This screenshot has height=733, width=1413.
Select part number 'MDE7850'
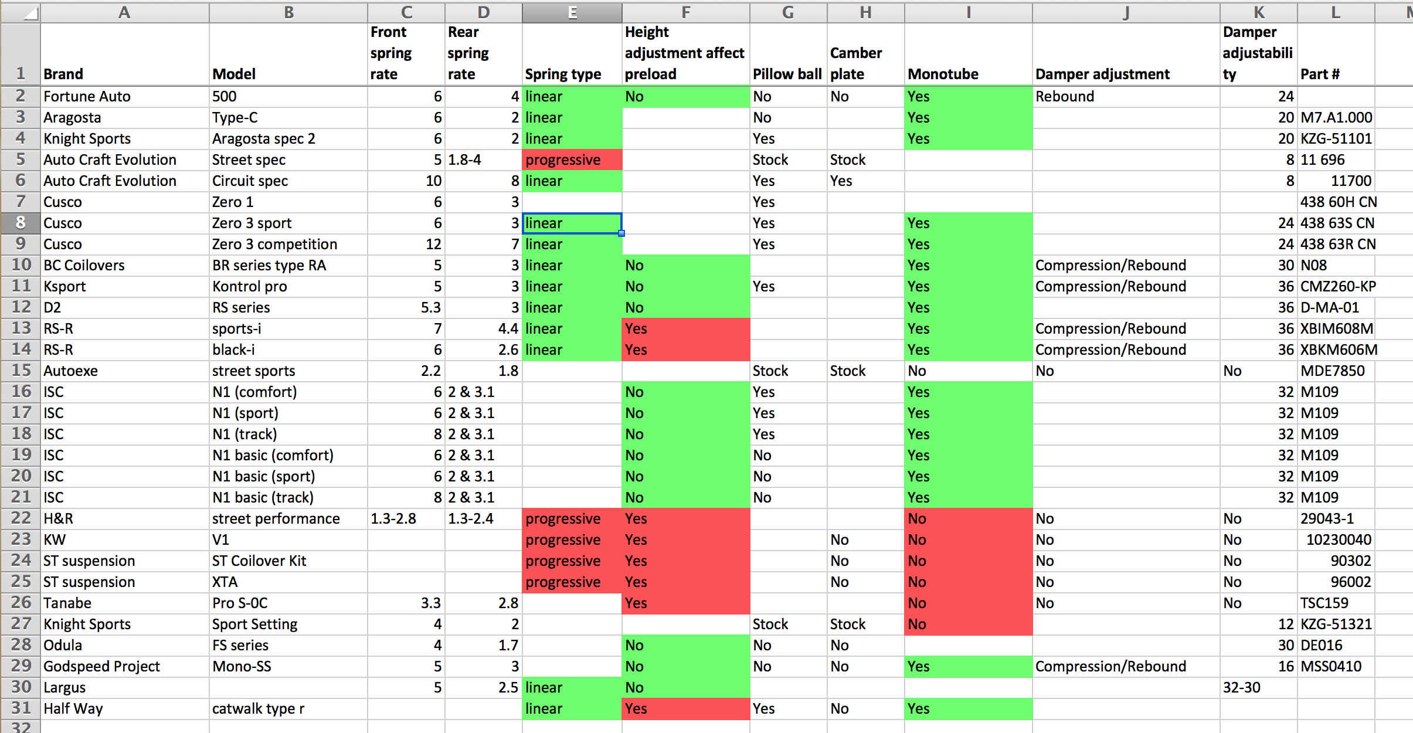(1336, 371)
